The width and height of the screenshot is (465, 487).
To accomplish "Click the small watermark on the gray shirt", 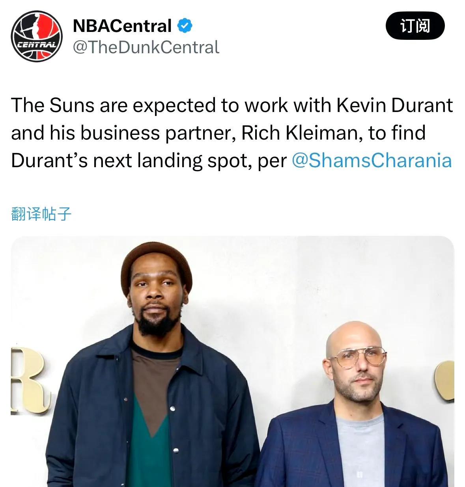I will coord(359,475).
